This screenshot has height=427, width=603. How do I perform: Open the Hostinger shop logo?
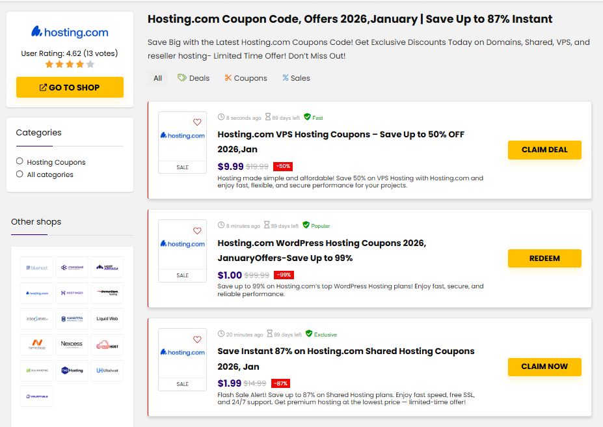(x=72, y=293)
